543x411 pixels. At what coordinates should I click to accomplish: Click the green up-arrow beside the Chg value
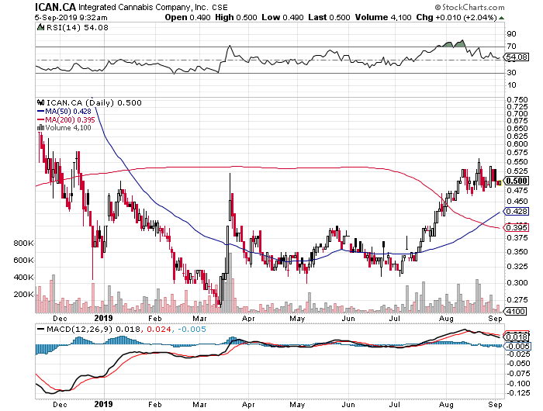(x=501, y=18)
